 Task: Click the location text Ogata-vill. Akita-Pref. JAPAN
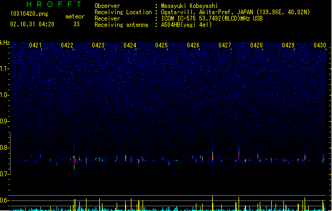207,12
